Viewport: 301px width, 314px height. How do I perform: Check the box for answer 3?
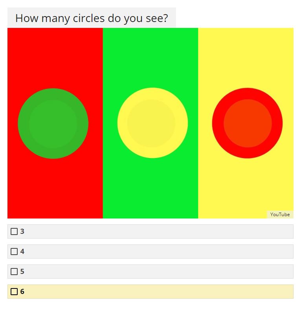coord(14,231)
